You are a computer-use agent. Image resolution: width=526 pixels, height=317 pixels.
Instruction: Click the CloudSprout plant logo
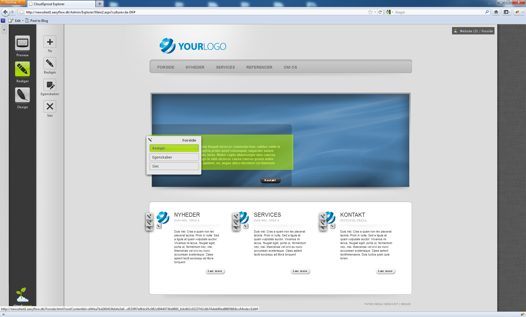coord(22,295)
